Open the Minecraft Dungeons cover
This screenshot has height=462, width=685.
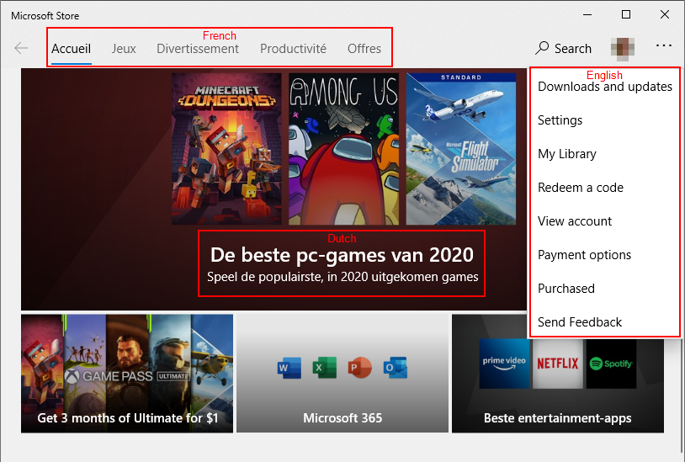(x=226, y=149)
